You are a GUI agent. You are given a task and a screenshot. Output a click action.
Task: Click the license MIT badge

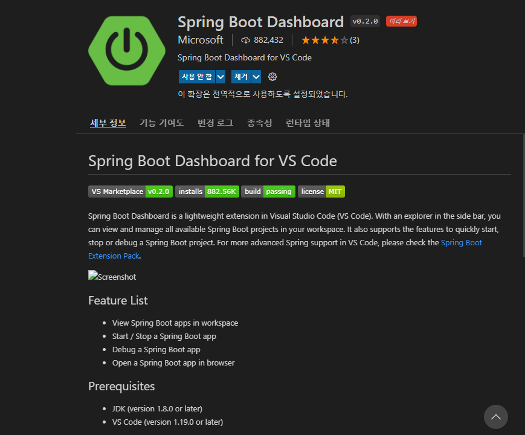(x=321, y=192)
